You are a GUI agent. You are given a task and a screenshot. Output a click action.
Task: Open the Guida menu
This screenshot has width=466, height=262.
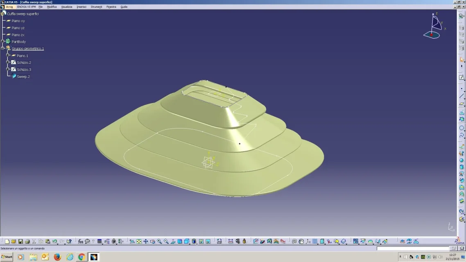(x=124, y=7)
